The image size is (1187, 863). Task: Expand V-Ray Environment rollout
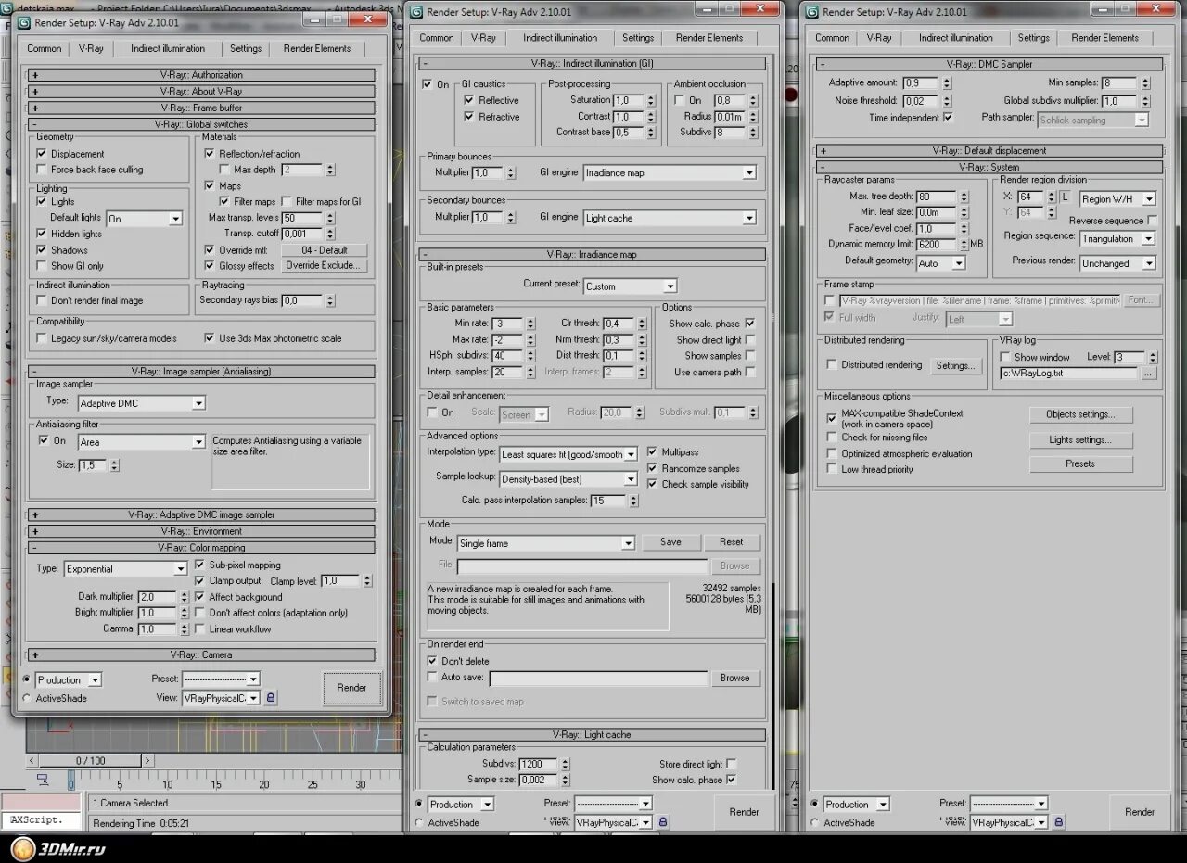click(201, 531)
